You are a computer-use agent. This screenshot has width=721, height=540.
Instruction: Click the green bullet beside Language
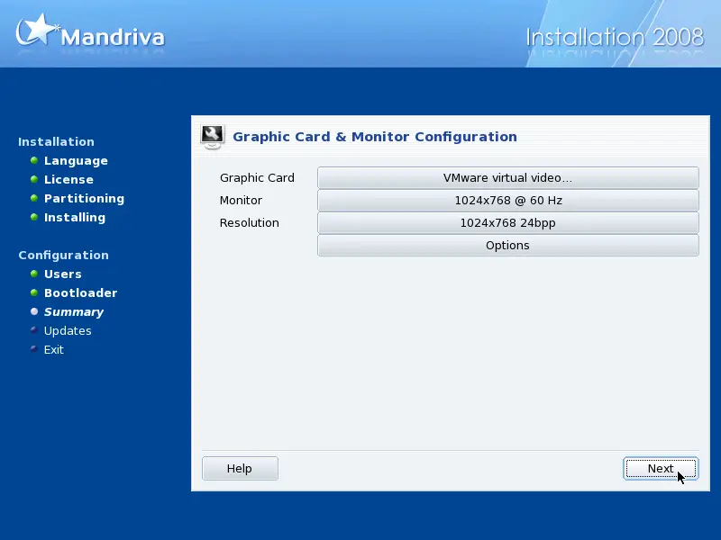[34, 160]
